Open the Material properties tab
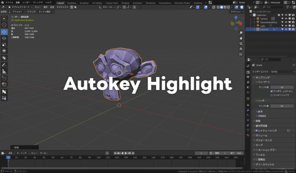The width and height of the screenshot is (296, 173). (248, 135)
